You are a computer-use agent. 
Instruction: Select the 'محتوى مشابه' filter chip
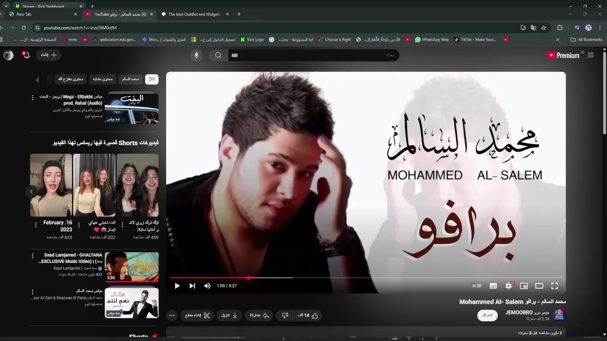point(102,79)
